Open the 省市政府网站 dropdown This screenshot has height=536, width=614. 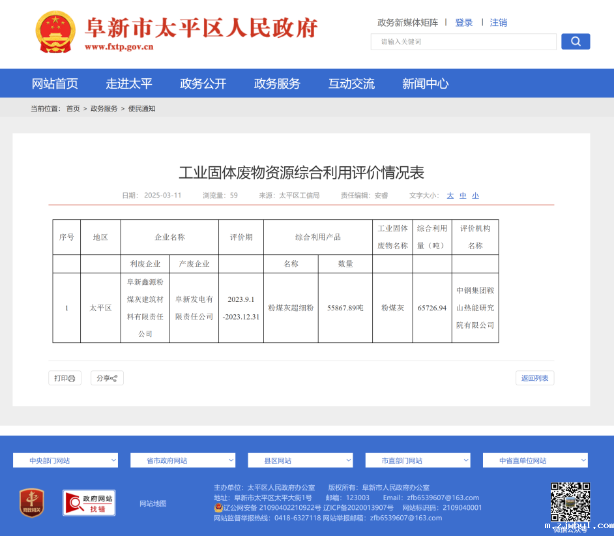[x=183, y=460]
